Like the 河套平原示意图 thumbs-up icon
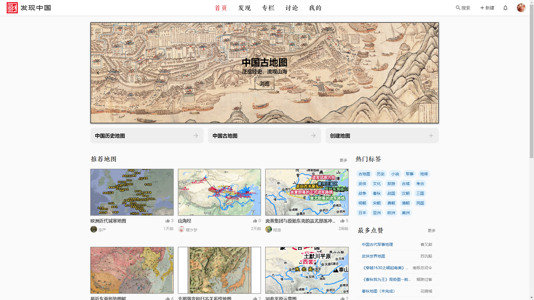The height and width of the screenshot is (300, 534). point(342,298)
